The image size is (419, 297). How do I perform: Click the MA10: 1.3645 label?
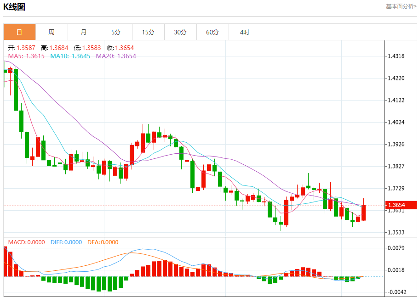pos(70,56)
